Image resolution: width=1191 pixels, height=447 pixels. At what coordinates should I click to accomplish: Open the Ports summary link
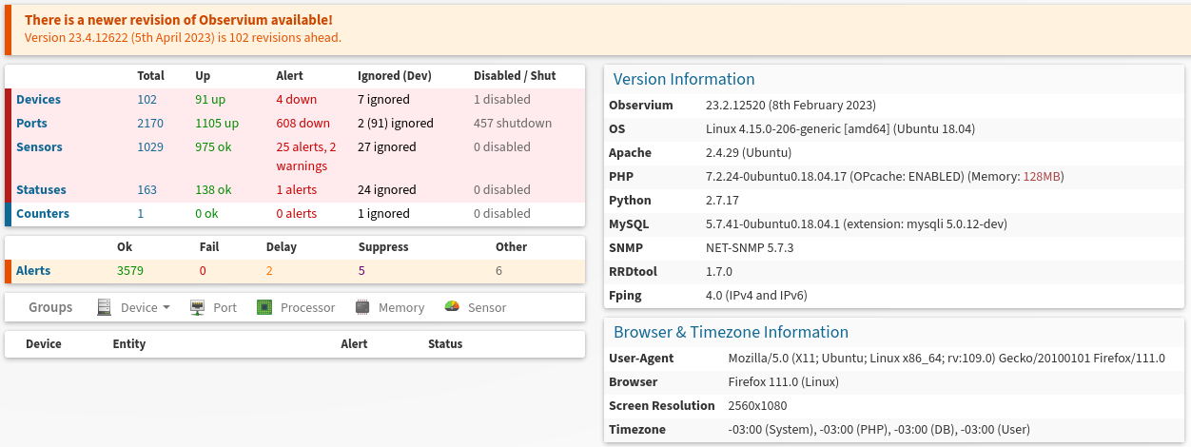click(31, 124)
